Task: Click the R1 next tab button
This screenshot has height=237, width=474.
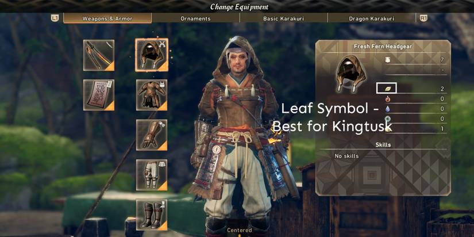Action: (x=423, y=18)
